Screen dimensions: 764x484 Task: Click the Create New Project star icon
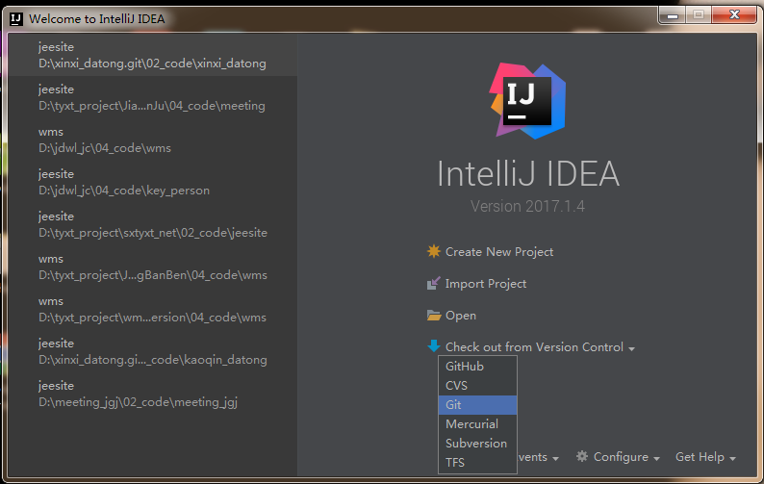point(434,251)
